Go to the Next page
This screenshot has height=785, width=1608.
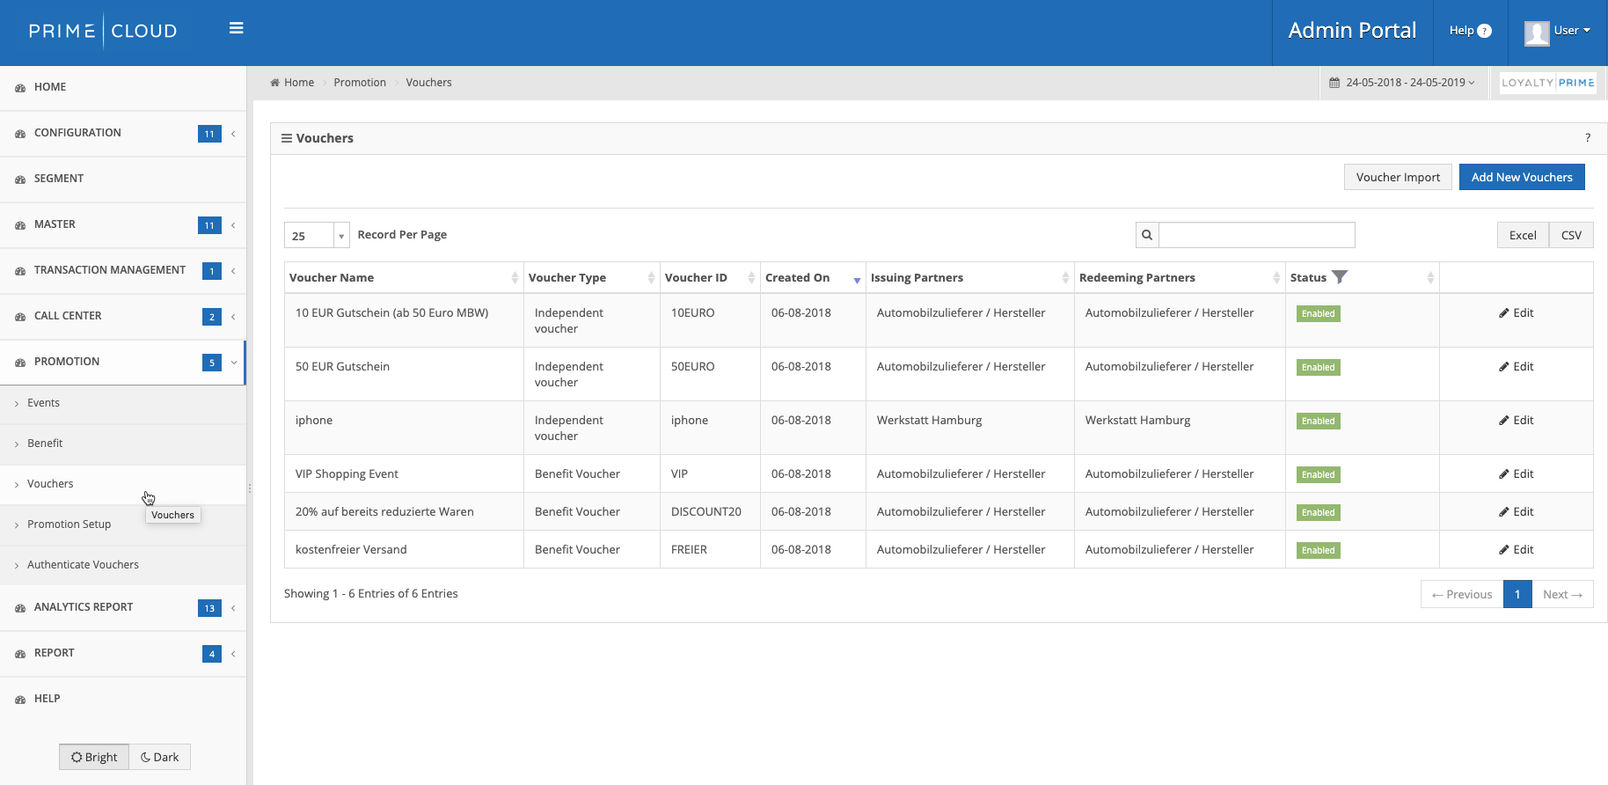(1562, 594)
